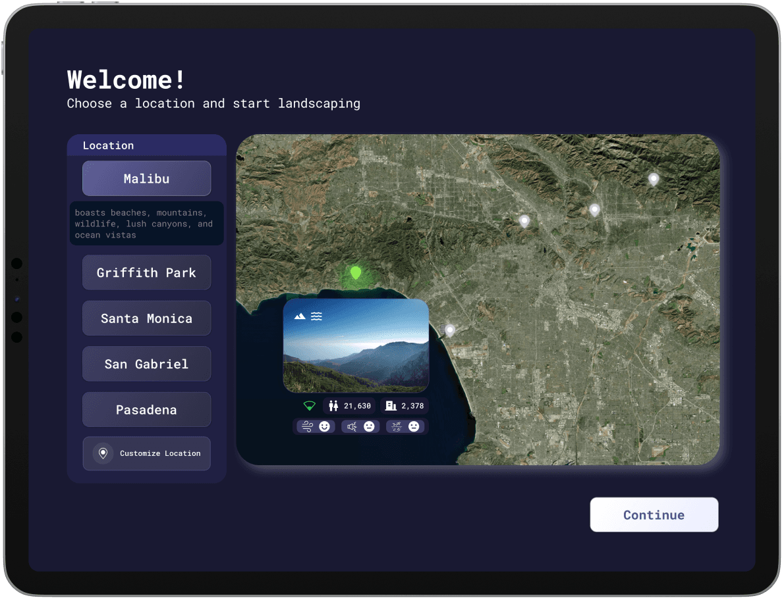
Task: Click the pin icon beside Customize Location
Action: point(103,453)
